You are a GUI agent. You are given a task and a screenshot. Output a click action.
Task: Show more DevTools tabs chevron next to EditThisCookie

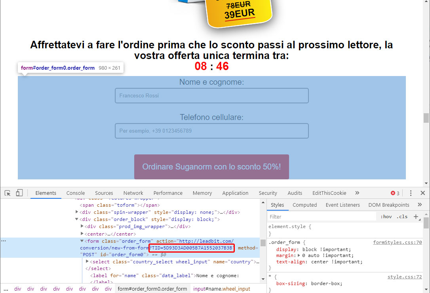(357, 193)
